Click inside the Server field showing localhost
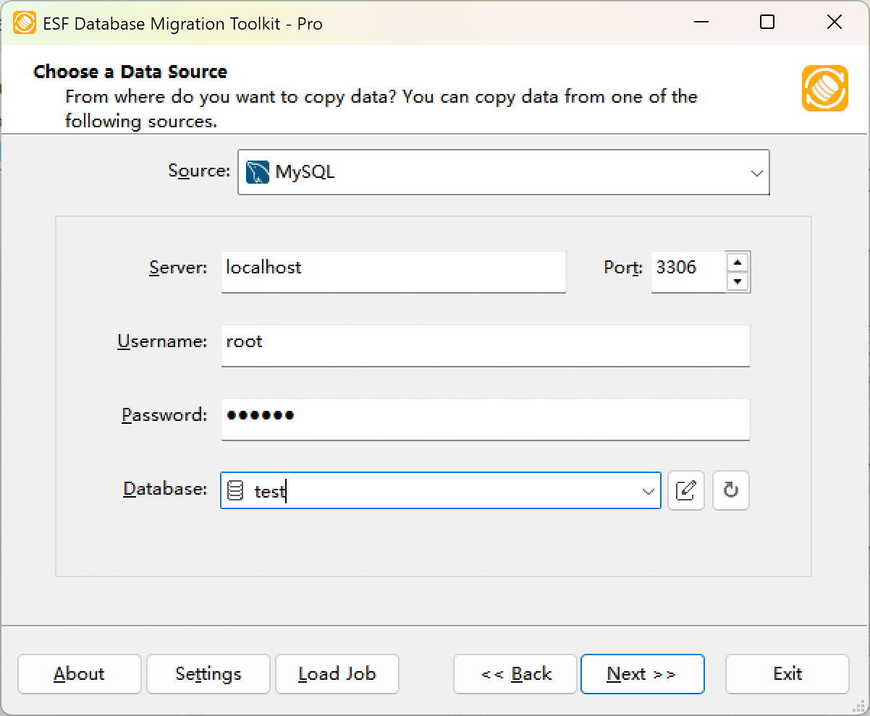Viewport: 870px width, 716px height. [393, 271]
